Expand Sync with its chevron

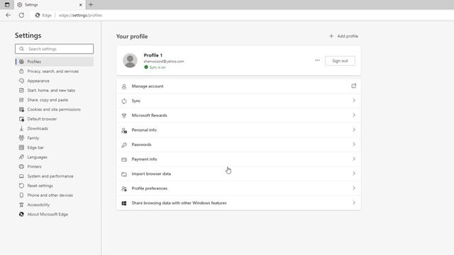point(354,101)
